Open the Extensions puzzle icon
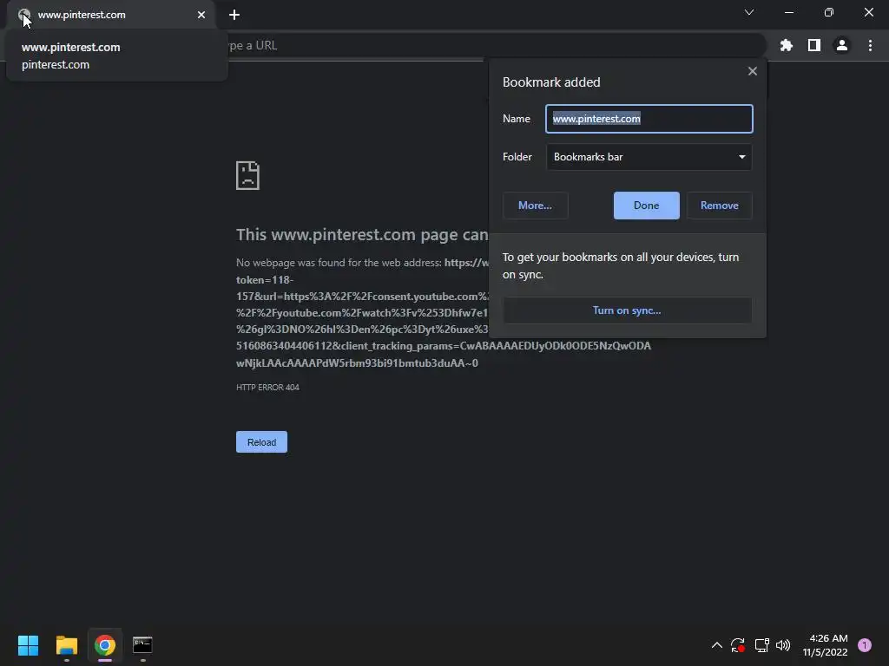The height and width of the screenshot is (666, 889). [x=786, y=45]
